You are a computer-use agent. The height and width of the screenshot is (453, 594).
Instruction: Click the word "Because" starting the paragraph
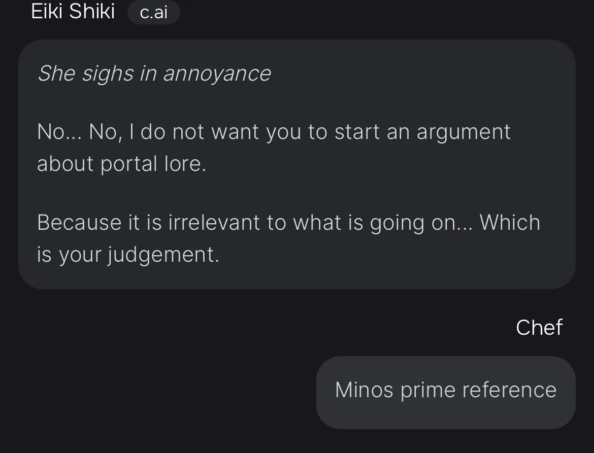click(x=78, y=222)
